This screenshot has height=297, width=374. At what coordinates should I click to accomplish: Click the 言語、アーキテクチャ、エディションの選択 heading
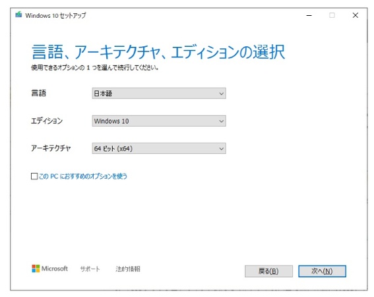pyautogui.click(x=158, y=51)
